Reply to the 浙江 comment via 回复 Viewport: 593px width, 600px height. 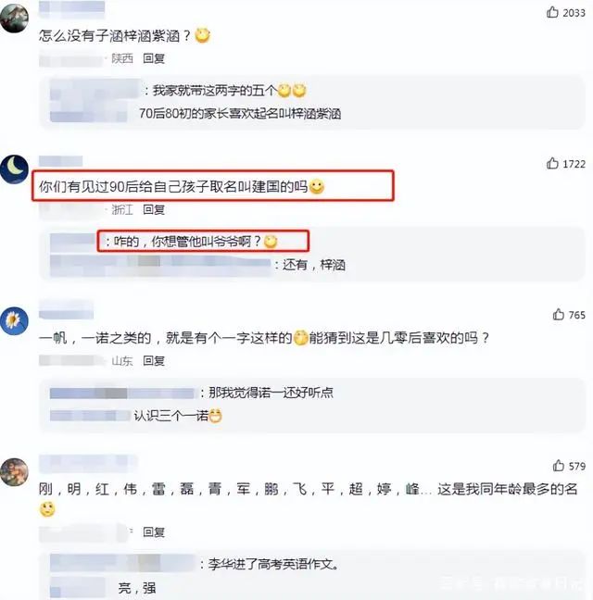[x=154, y=209]
